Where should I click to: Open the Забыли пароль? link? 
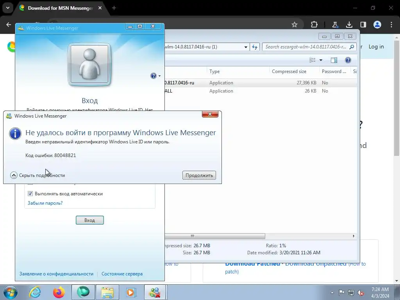coord(45,203)
